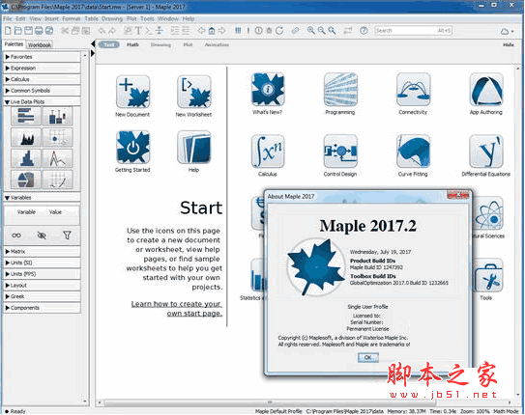Click OK in About Maple 2017 dialog
Viewport: 525px width, 415px height.
coord(368,357)
